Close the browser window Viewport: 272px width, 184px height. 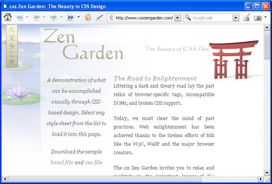click(x=266, y=6)
